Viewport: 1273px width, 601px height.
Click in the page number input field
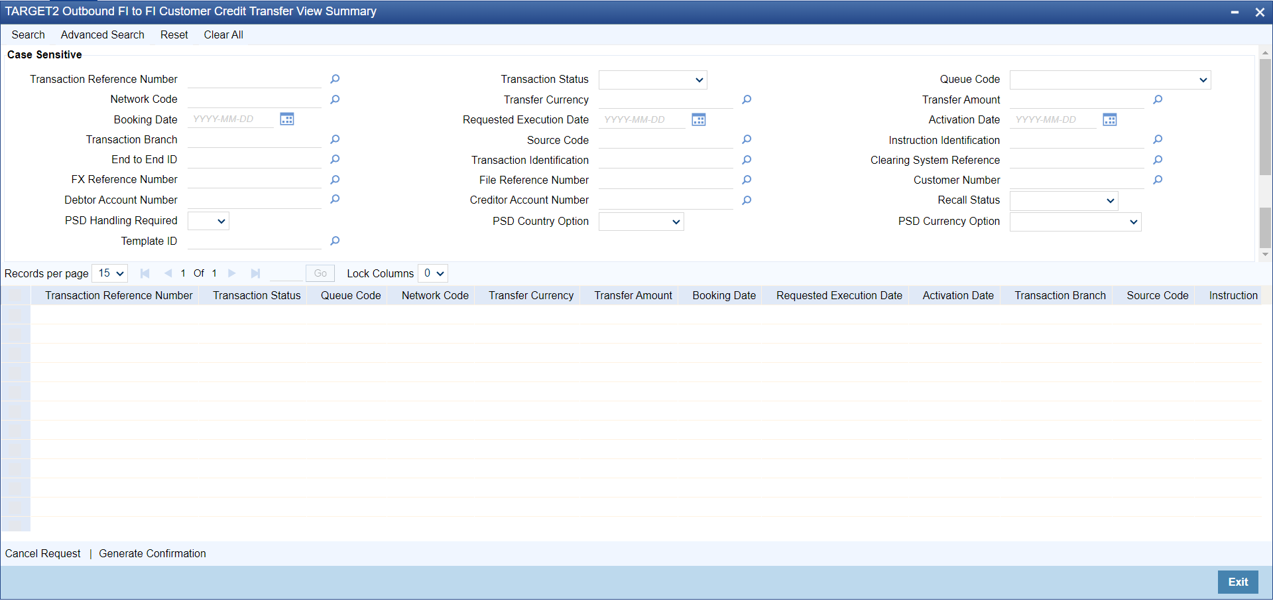[x=286, y=273]
